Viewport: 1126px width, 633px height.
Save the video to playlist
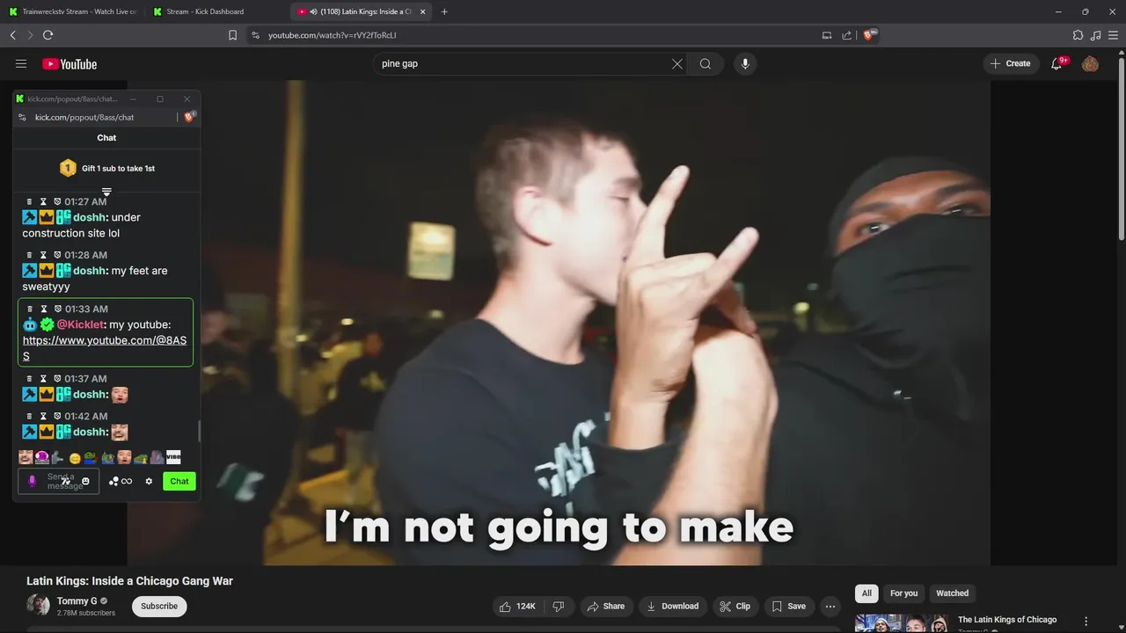[788, 606]
